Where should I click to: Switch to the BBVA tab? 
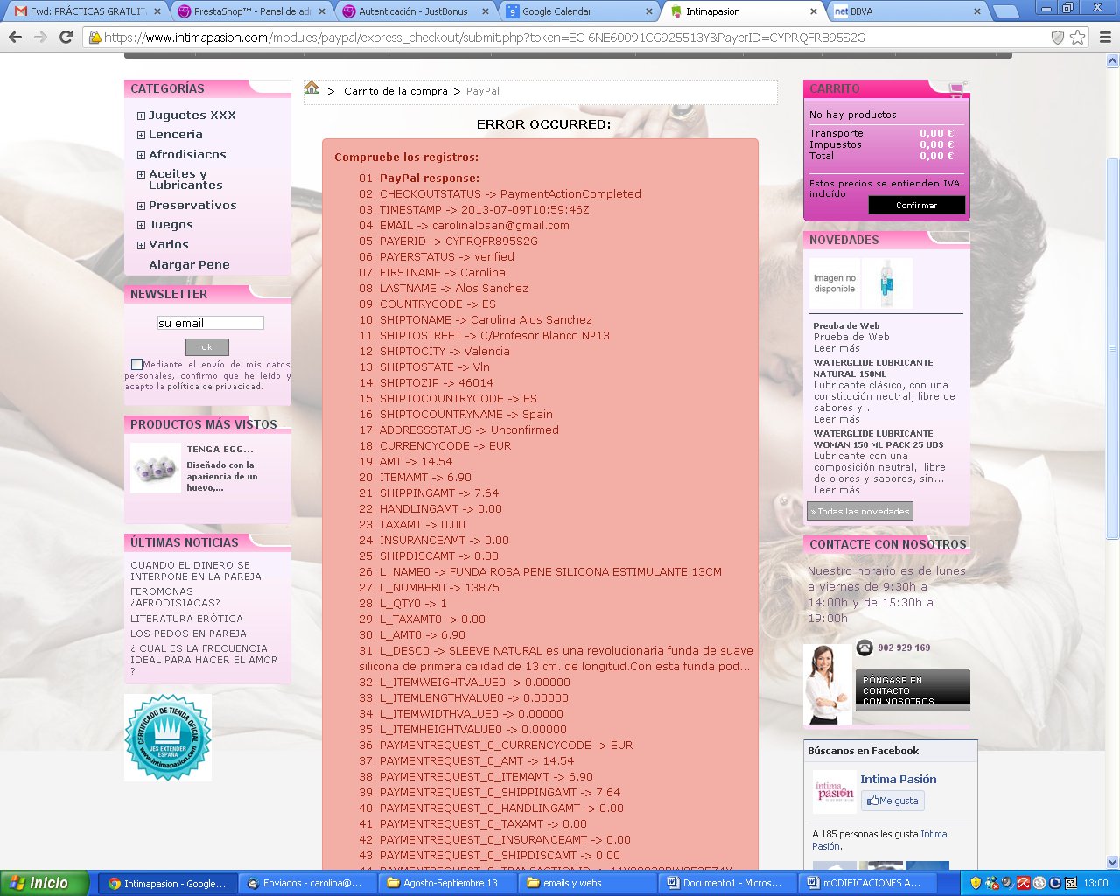[906, 11]
